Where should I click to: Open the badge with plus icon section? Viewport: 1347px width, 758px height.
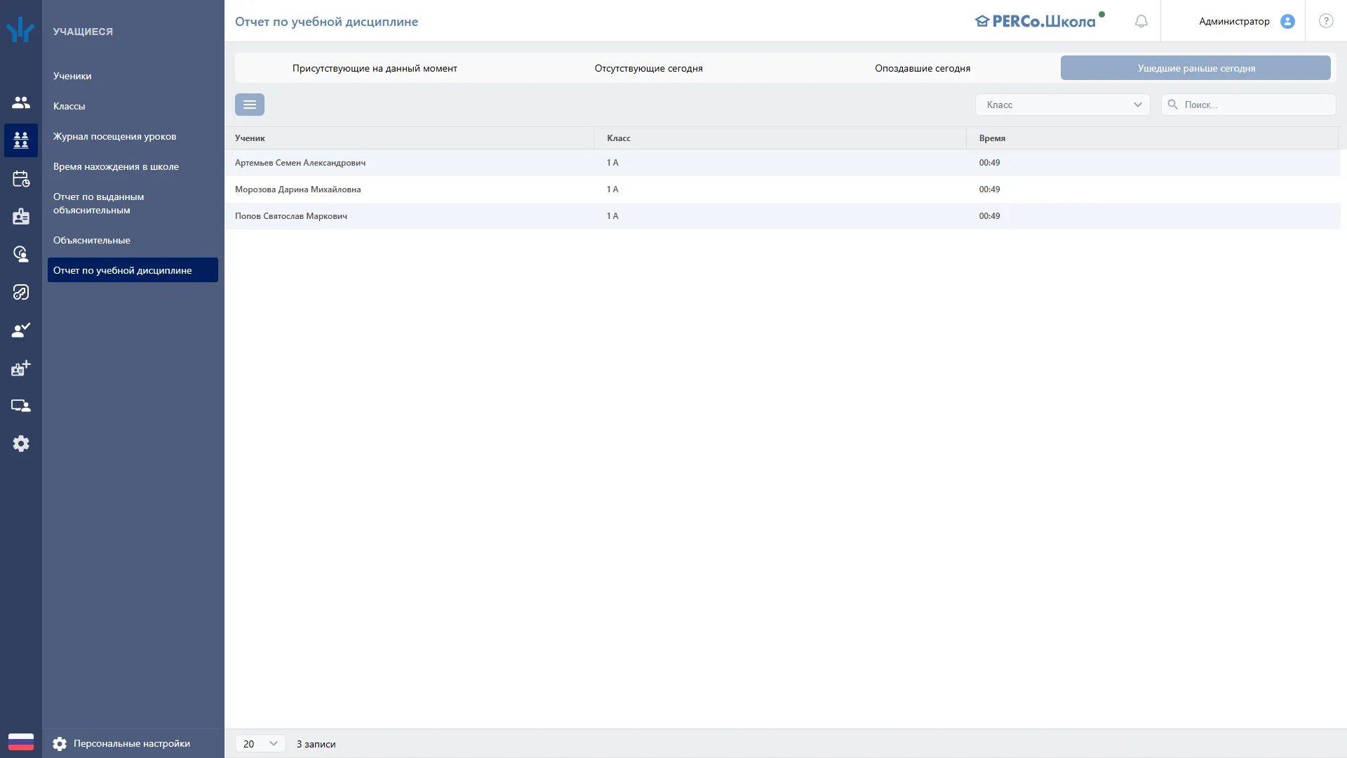coord(21,368)
